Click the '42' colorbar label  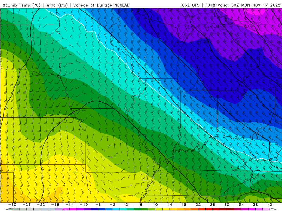pos(270,205)
